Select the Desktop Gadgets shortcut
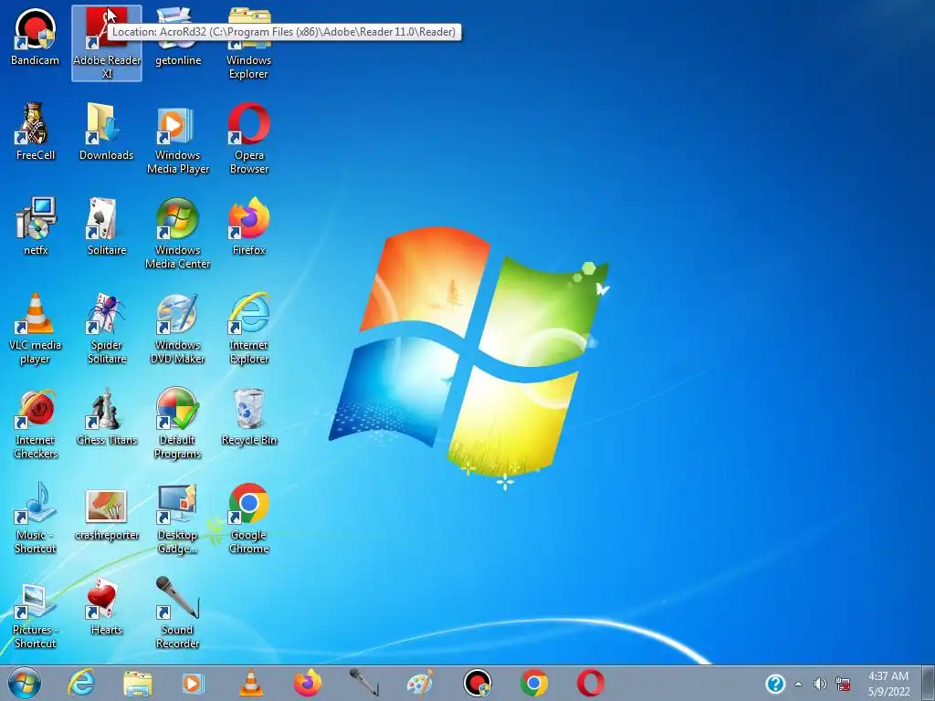Viewport: 935px width, 701px height. pos(178,518)
